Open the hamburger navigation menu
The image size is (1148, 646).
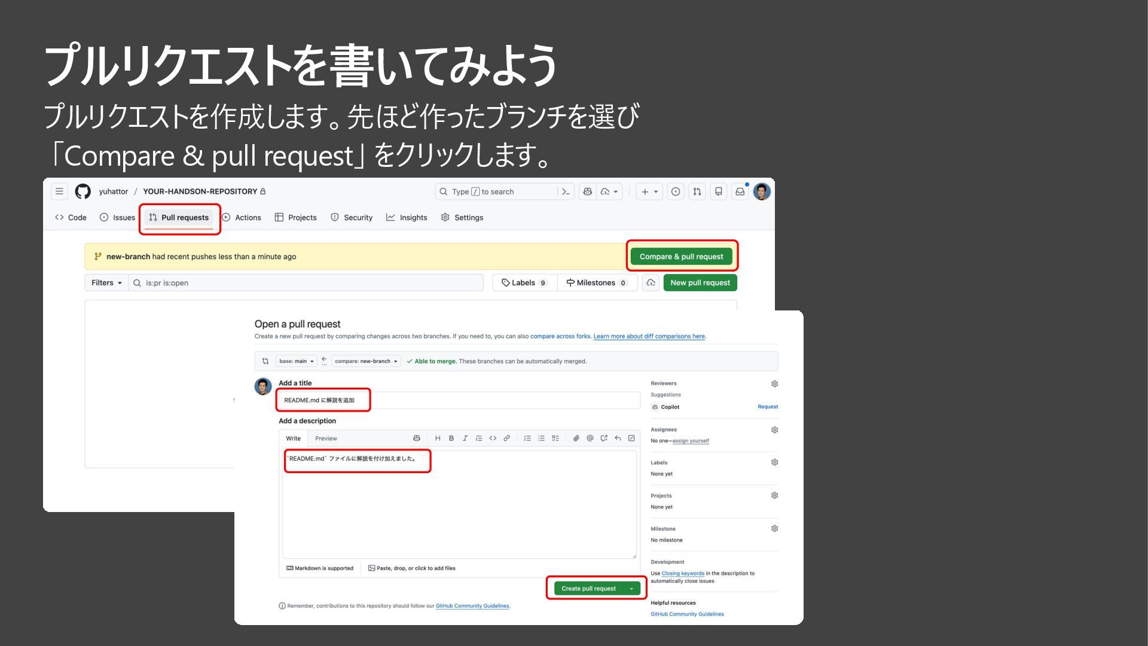(x=59, y=191)
